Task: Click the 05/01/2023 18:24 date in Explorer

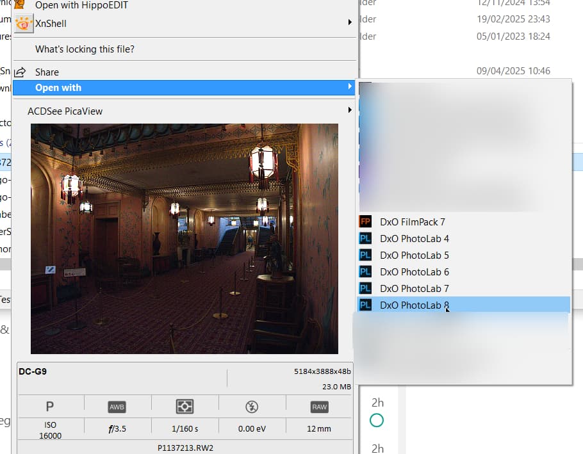Action: pyautogui.click(x=513, y=36)
